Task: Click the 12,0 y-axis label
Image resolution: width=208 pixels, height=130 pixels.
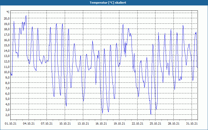Action: pyautogui.click(x=7, y=61)
